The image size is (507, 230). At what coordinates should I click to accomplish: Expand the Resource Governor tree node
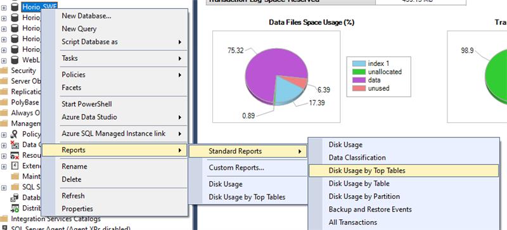[x=4, y=156]
